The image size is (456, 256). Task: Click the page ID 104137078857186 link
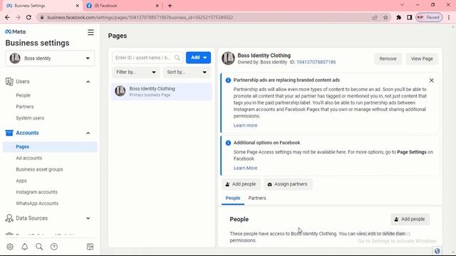(x=316, y=62)
